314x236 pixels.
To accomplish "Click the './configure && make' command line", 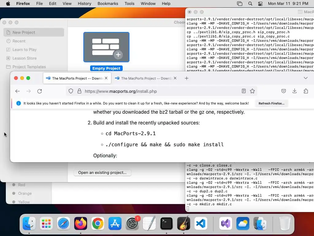I will click(164, 144).
